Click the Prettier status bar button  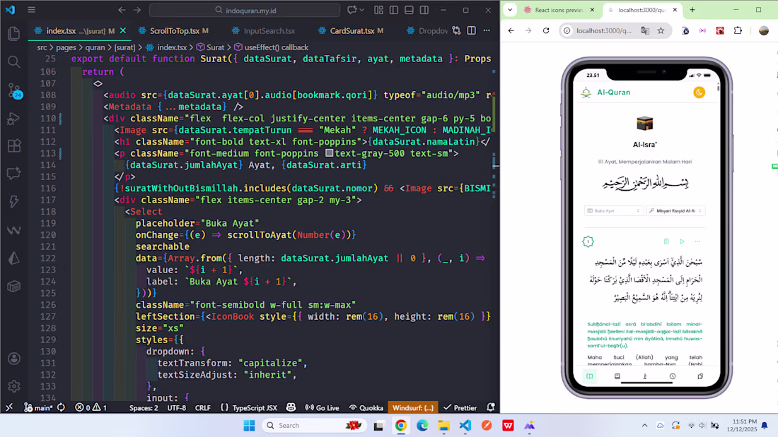(460, 408)
